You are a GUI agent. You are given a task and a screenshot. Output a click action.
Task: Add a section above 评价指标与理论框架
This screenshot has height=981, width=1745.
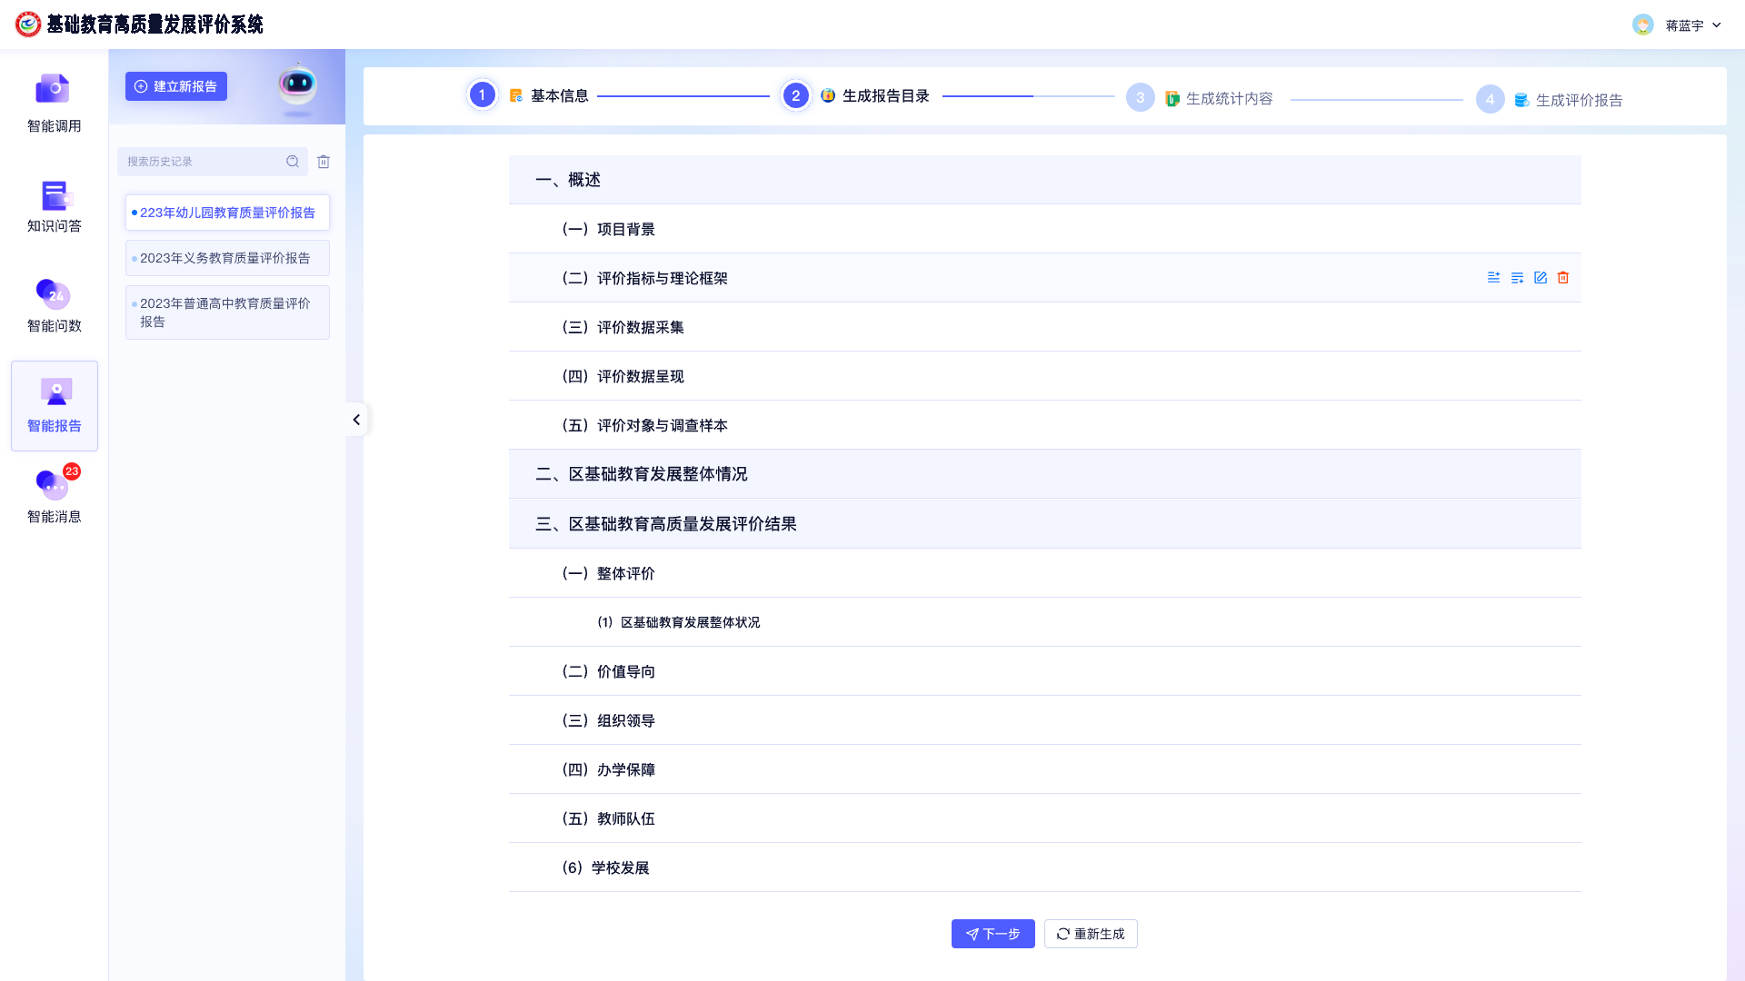[1493, 277]
